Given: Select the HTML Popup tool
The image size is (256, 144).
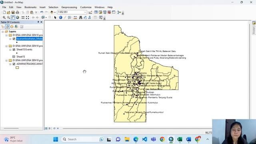Looking at the screenshot, I should click(x=70, y=18).
